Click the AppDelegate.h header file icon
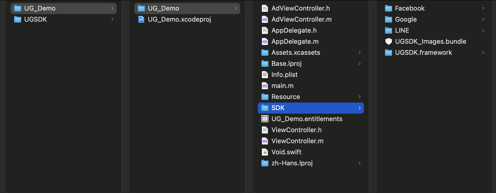This screenshot has height=193, width=496. (265, 30)
